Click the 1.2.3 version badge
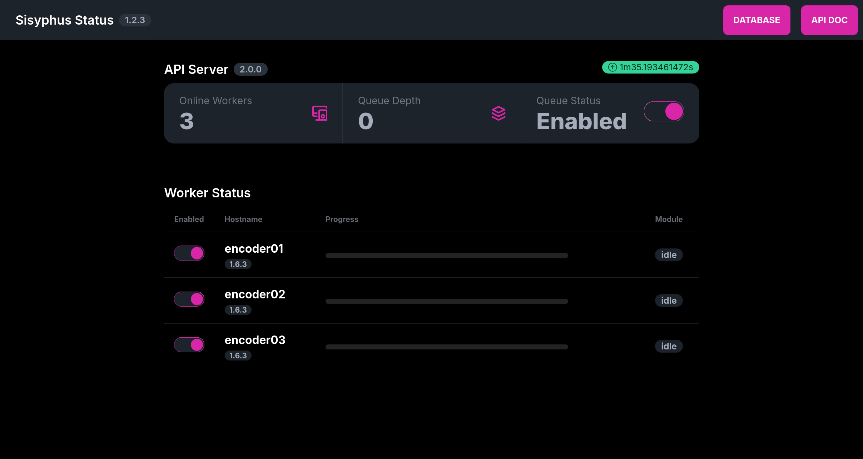The width and height of the screenshot is (863, 459). click(x=135, y=20)
